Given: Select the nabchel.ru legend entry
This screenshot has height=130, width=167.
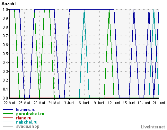Looking at the screenshot, I should pyautogui.click(x=27, y=122).
